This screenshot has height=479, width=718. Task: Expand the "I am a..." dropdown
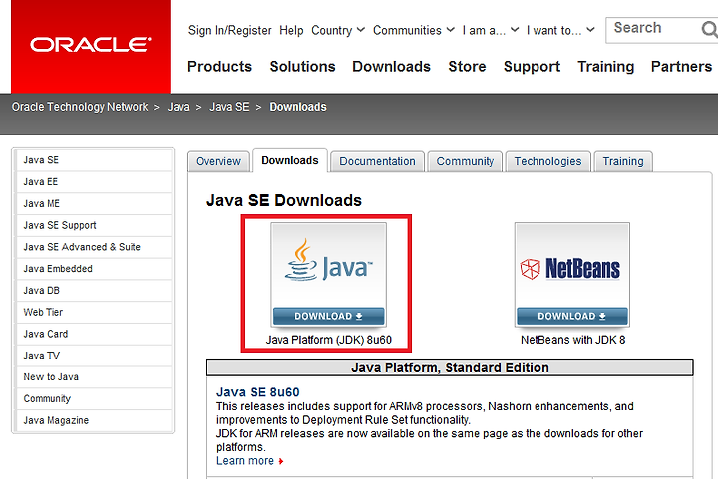pyautogui.click(x=491, y=30)
